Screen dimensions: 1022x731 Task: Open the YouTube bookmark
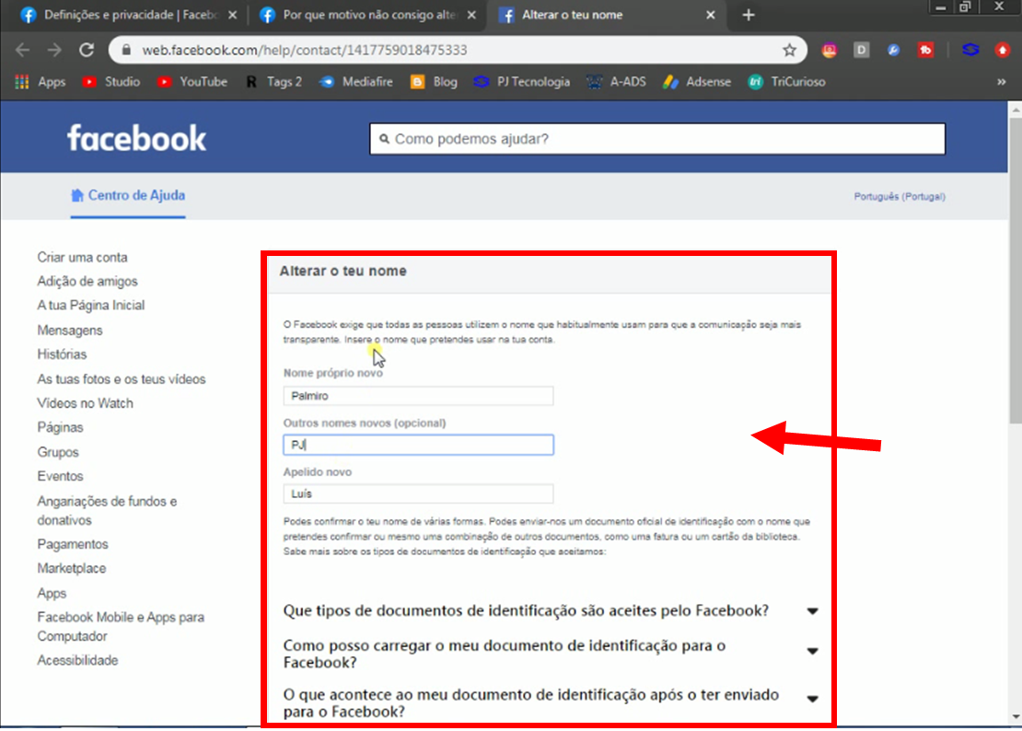coord(192,82)
